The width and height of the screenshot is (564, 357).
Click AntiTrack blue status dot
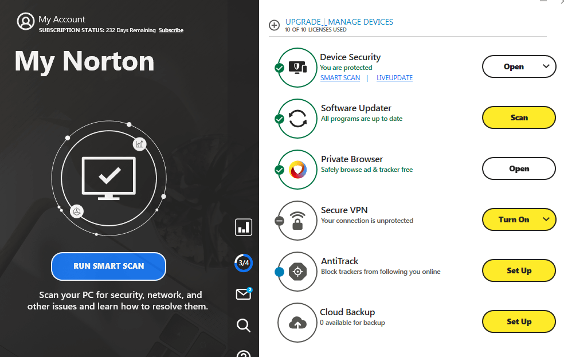[x=280, y=272]
